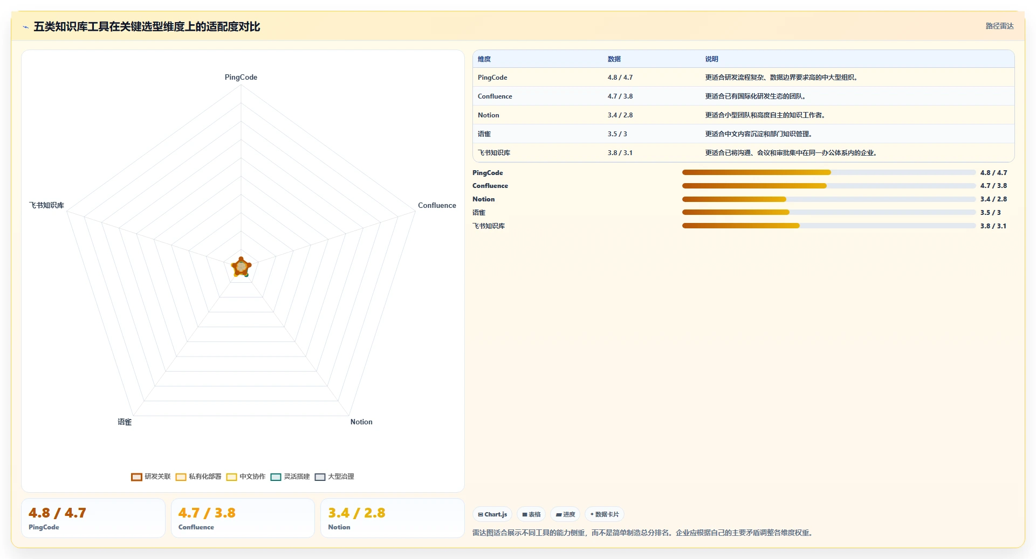Click the Notion progress bar

point(829,199)
